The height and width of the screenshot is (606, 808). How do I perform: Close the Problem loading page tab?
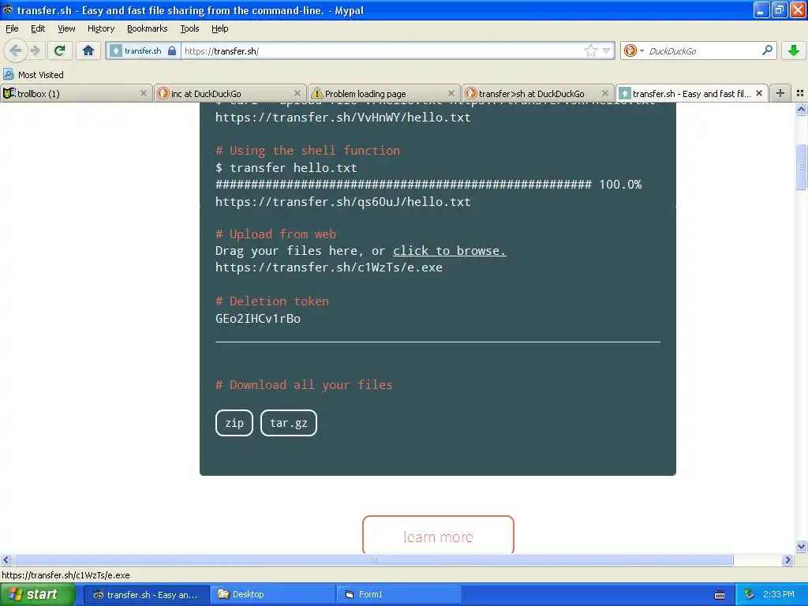point(451,93)
